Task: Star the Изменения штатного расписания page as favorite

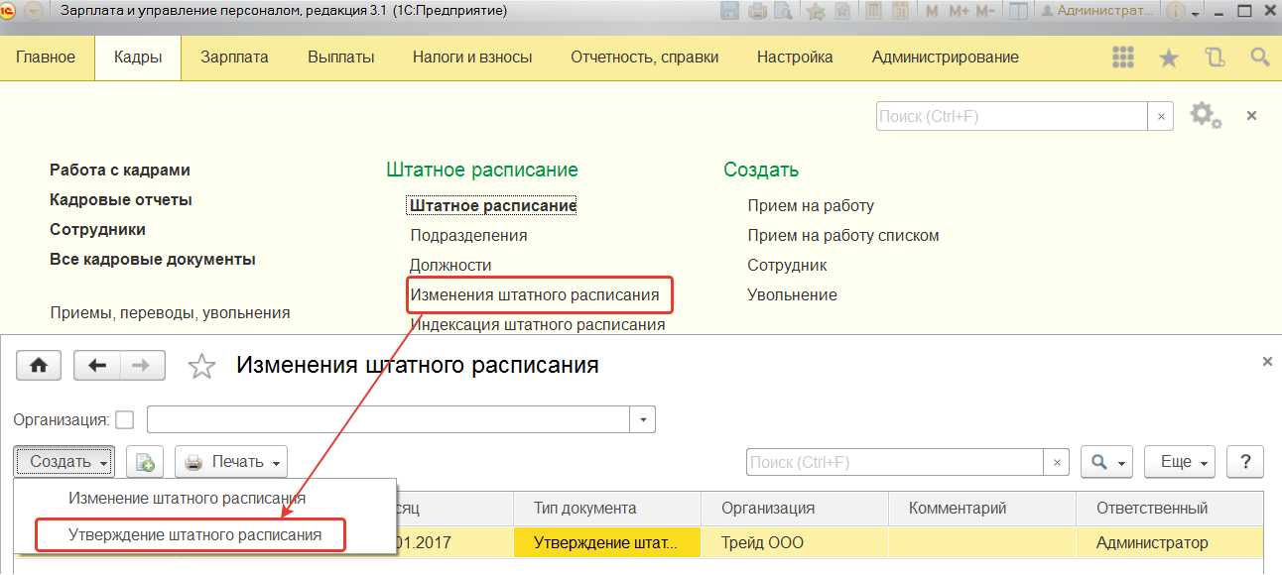Action: (202, 367)
